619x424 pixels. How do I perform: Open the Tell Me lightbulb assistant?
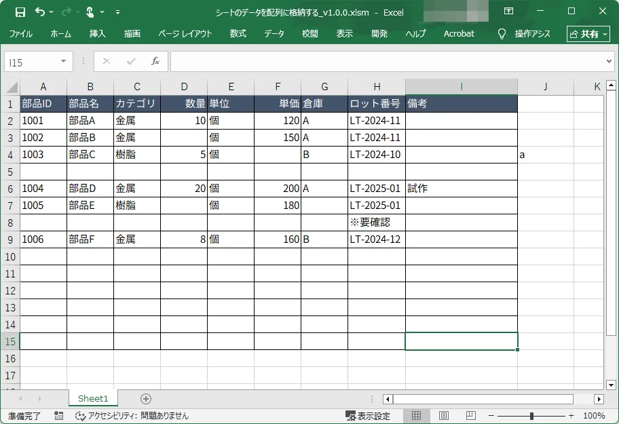click(502, 33)
